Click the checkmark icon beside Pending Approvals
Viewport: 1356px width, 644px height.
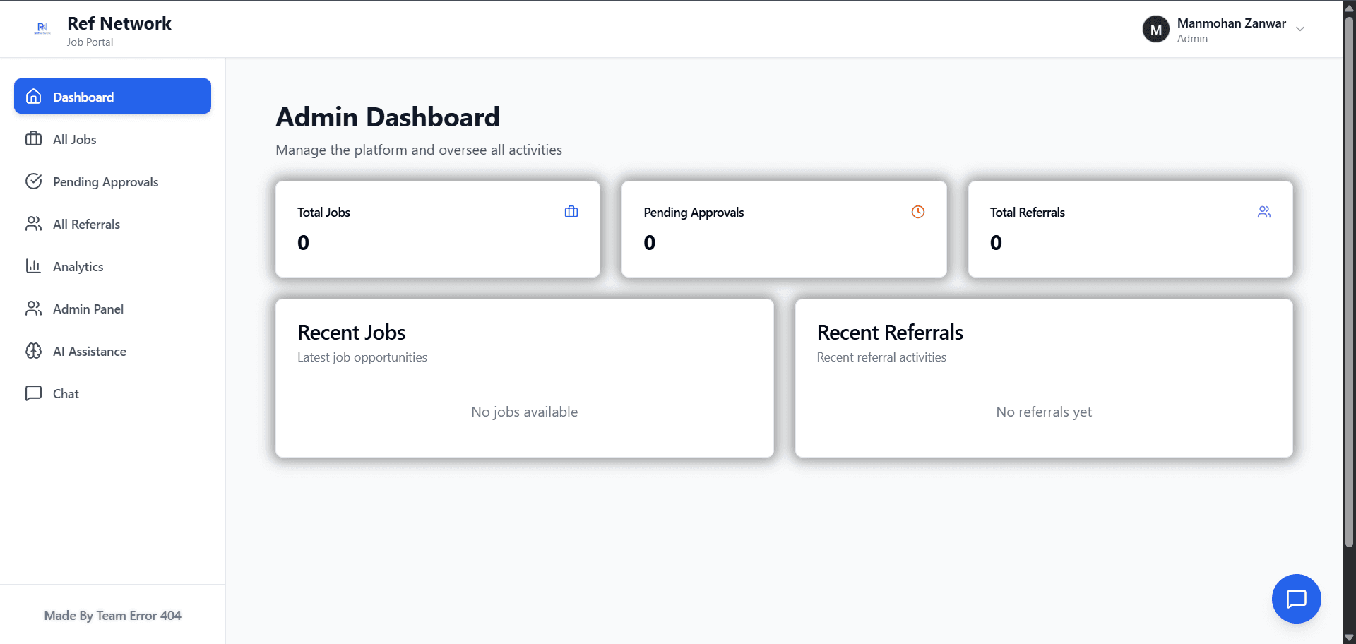(34, 181)
